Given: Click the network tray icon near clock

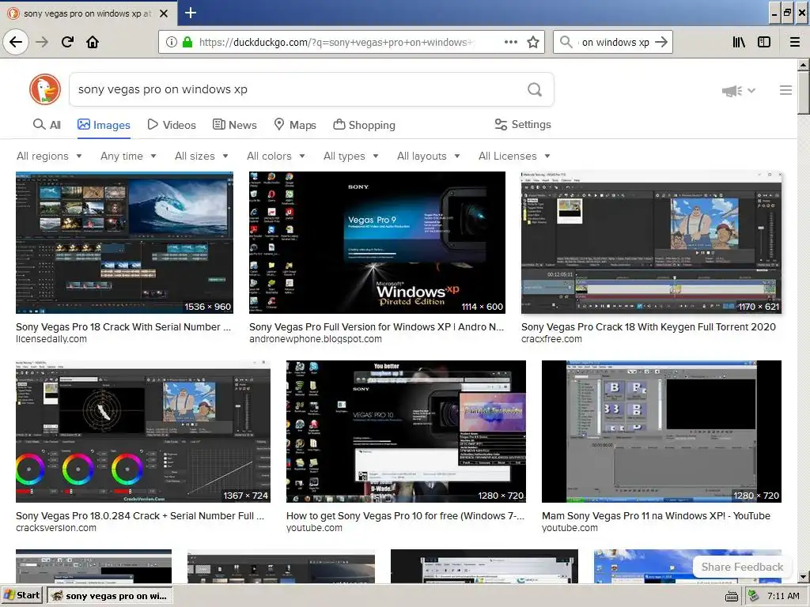Looking at the screenshot, I should click(753, 596).
